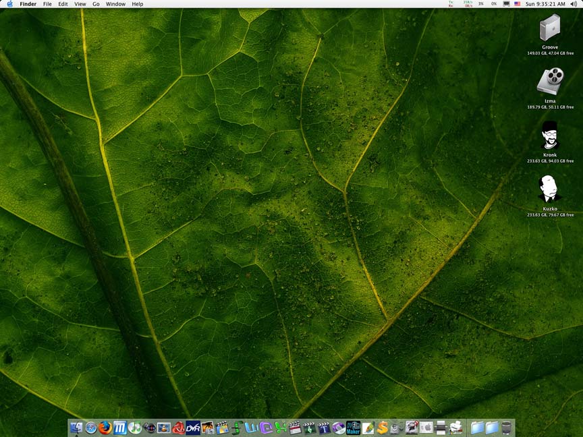
Task: Open the Go menu
Action: [x=96, y=4]
